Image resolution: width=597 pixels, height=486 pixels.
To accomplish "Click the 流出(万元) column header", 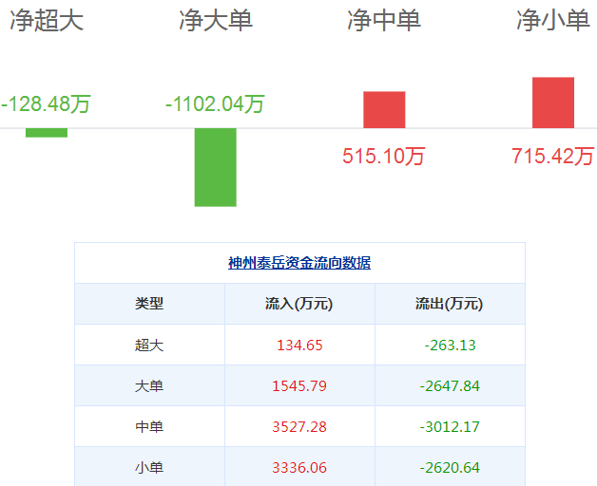I will coord(450,304).
